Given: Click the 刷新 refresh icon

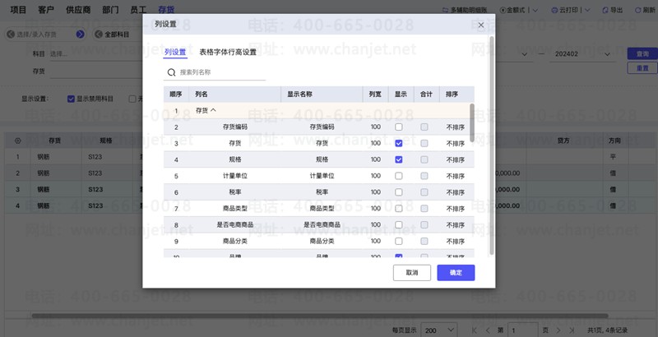Looking at the screenshot, I should tap(638, 10).
